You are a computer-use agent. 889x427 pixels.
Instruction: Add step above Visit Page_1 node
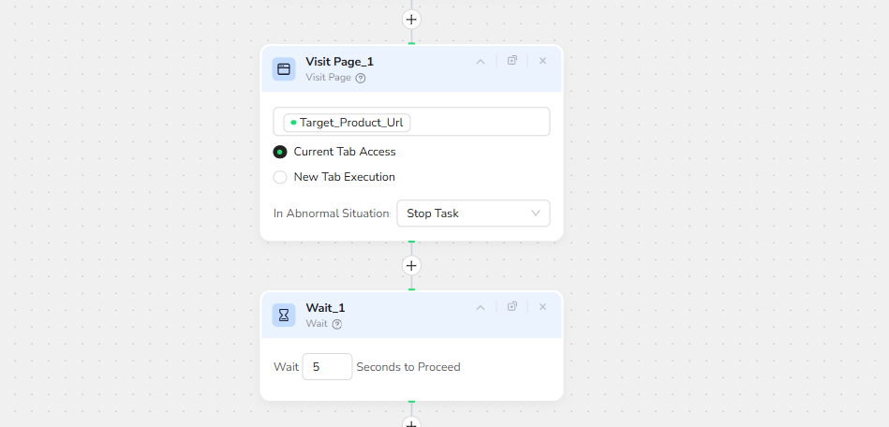tap(411, 19)
